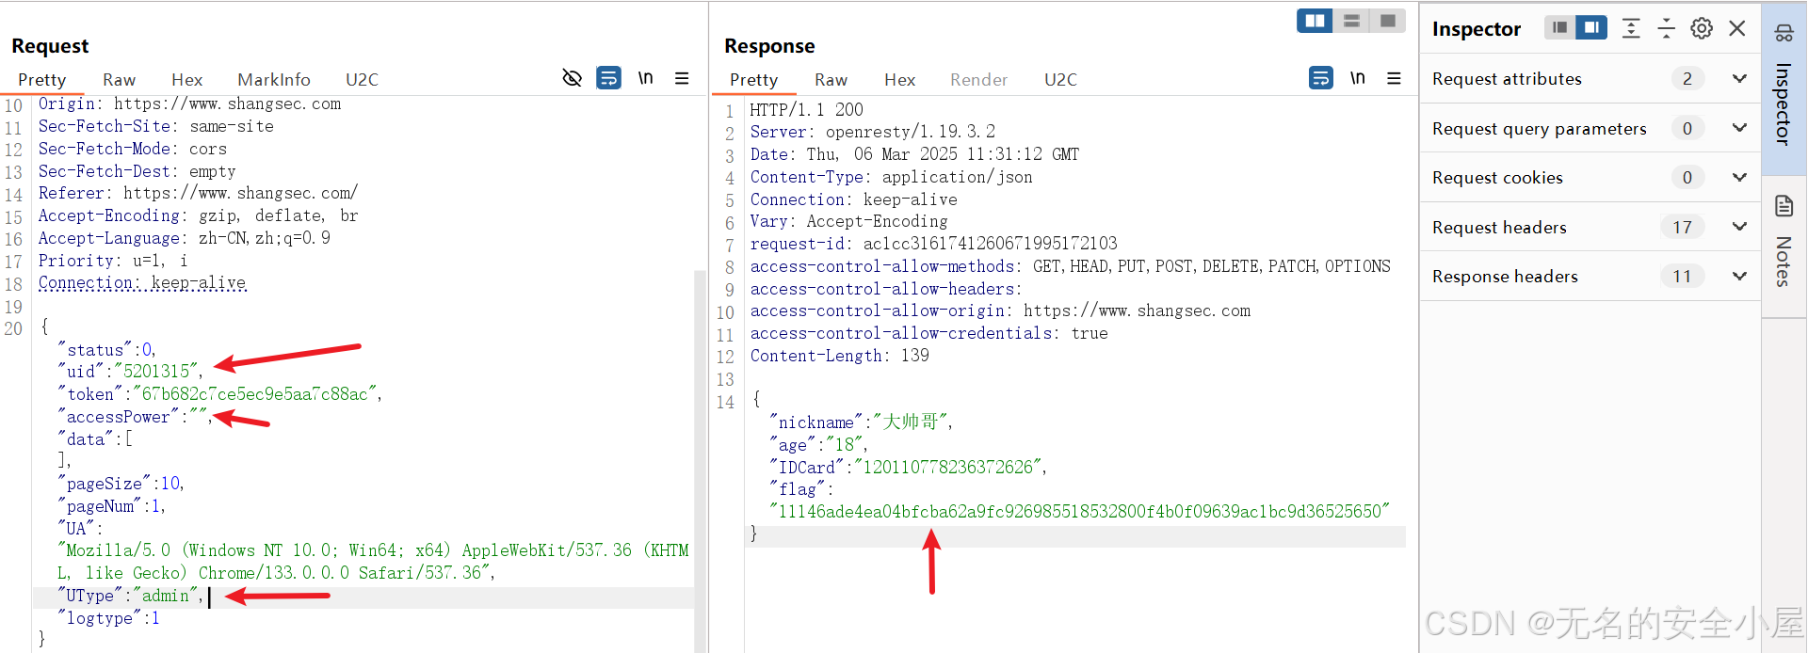Click the UType admin value in request
1808x653 pixels.
[166, 596]
